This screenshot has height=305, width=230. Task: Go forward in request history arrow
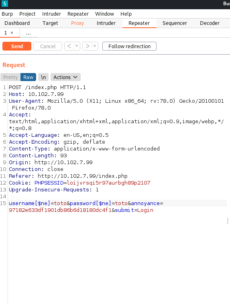click(x=88, y=46)
